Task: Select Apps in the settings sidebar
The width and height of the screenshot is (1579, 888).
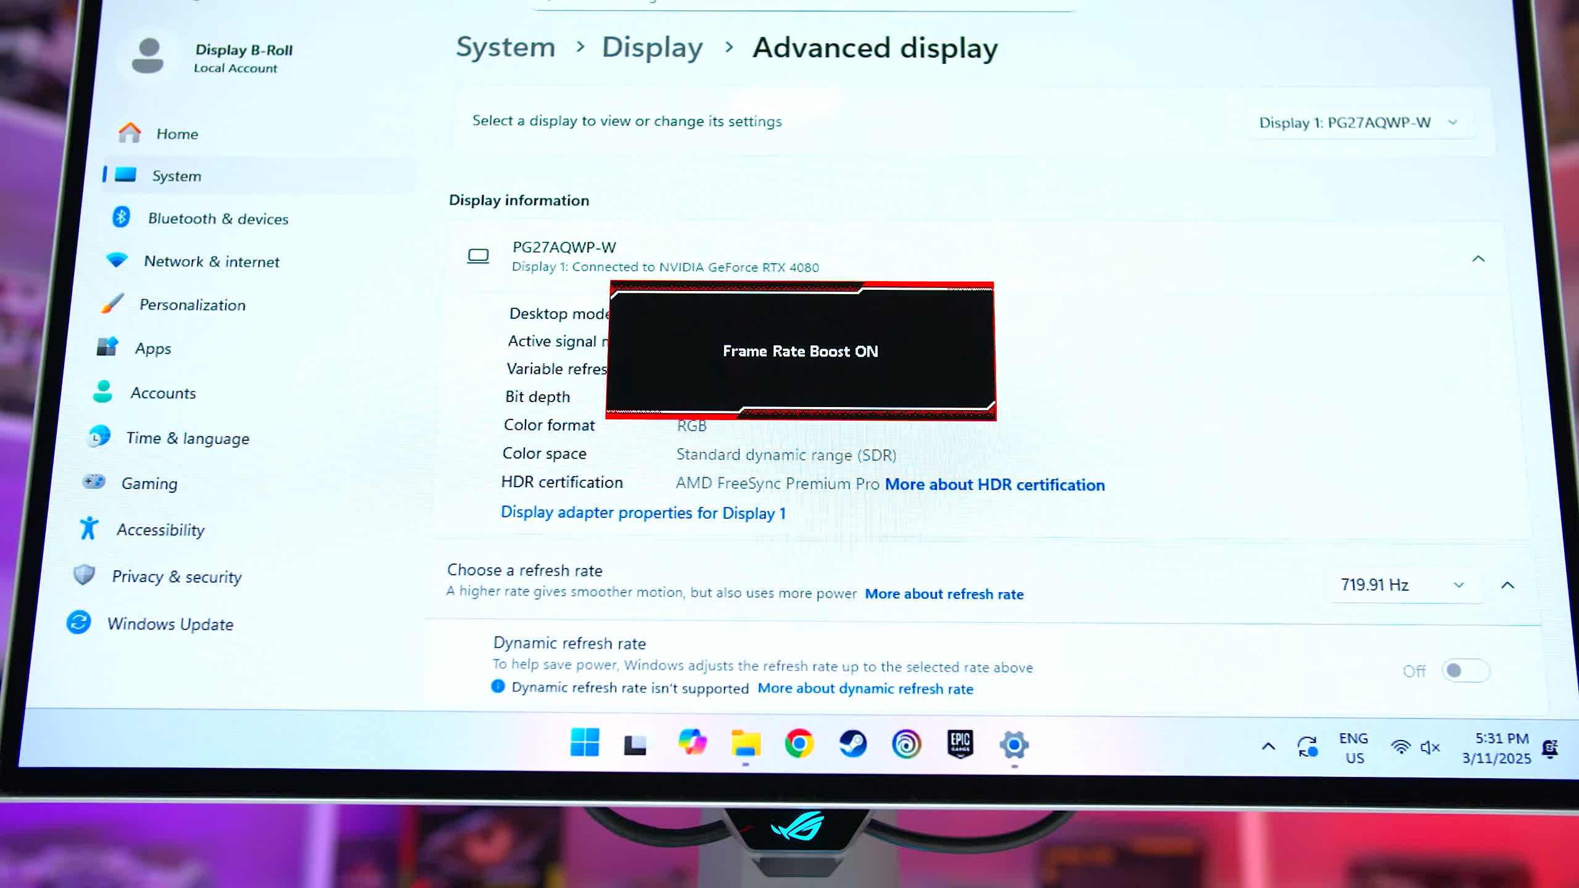Action: pyautogui.click(x=152, y=348)
